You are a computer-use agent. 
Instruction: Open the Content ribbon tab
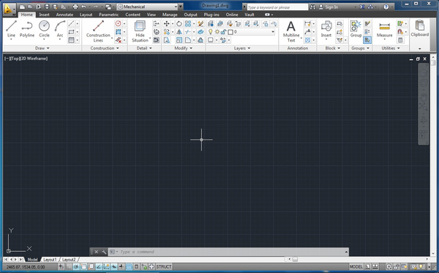click(132, 15)
